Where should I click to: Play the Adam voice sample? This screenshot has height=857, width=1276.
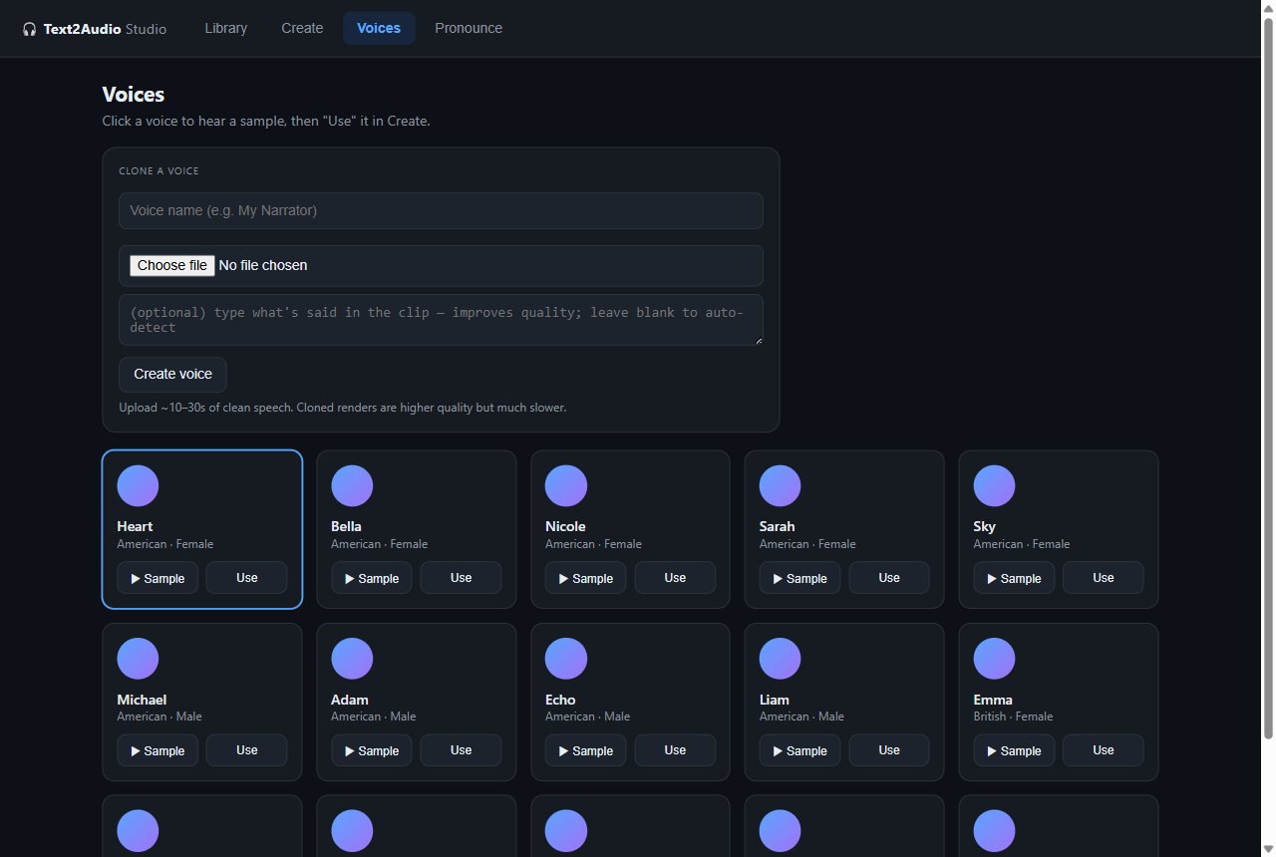[372, 750]
